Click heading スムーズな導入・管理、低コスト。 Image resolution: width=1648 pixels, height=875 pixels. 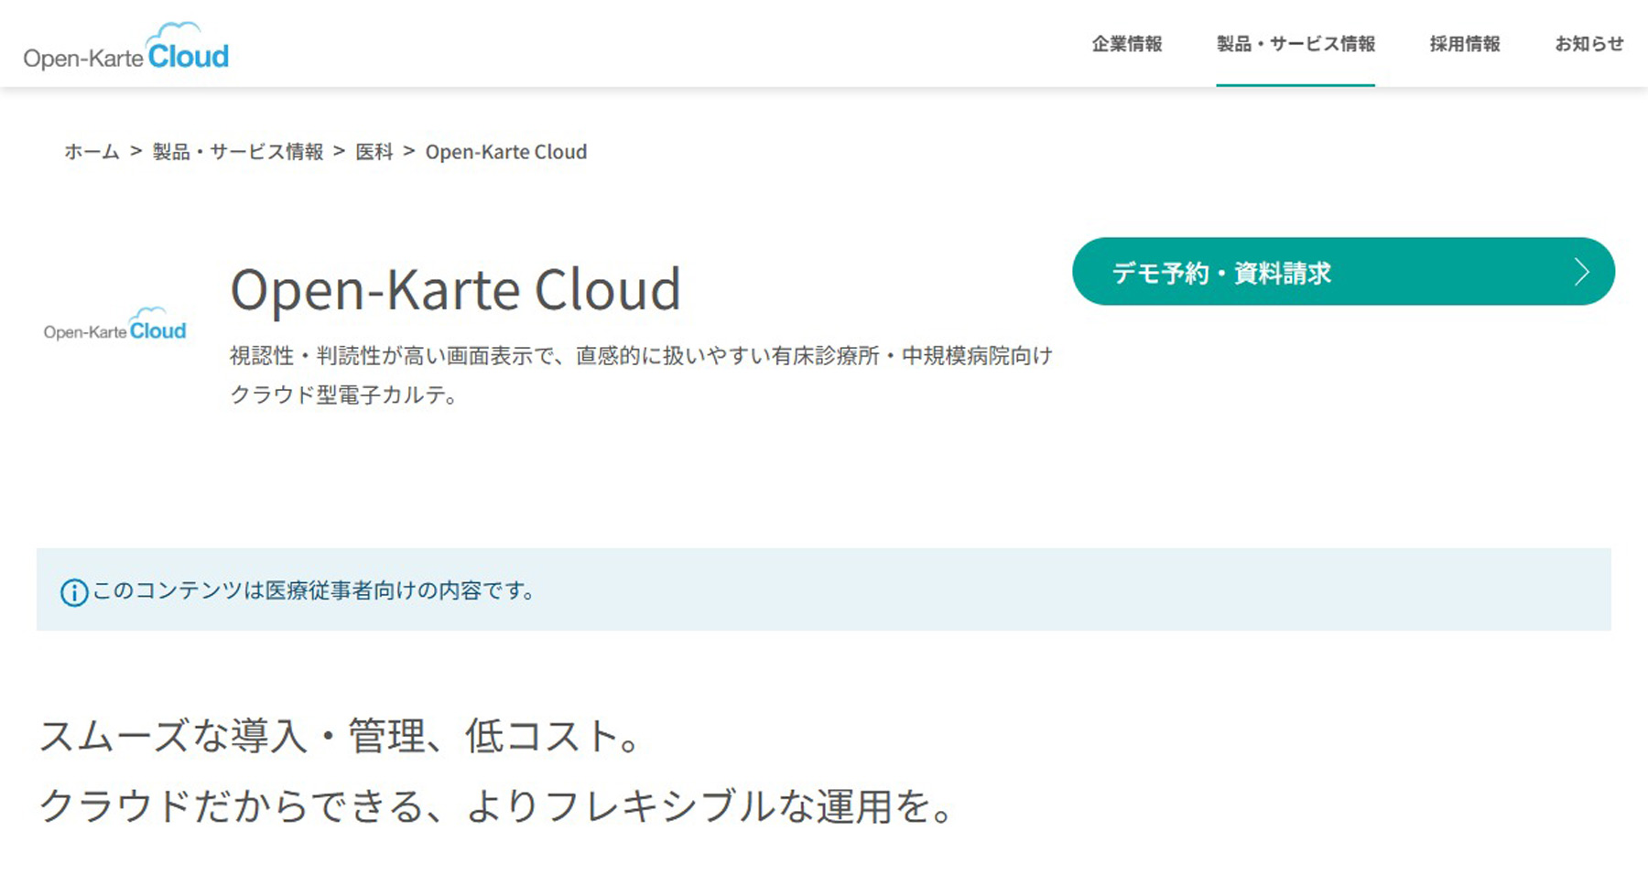[x=340, y=736]
